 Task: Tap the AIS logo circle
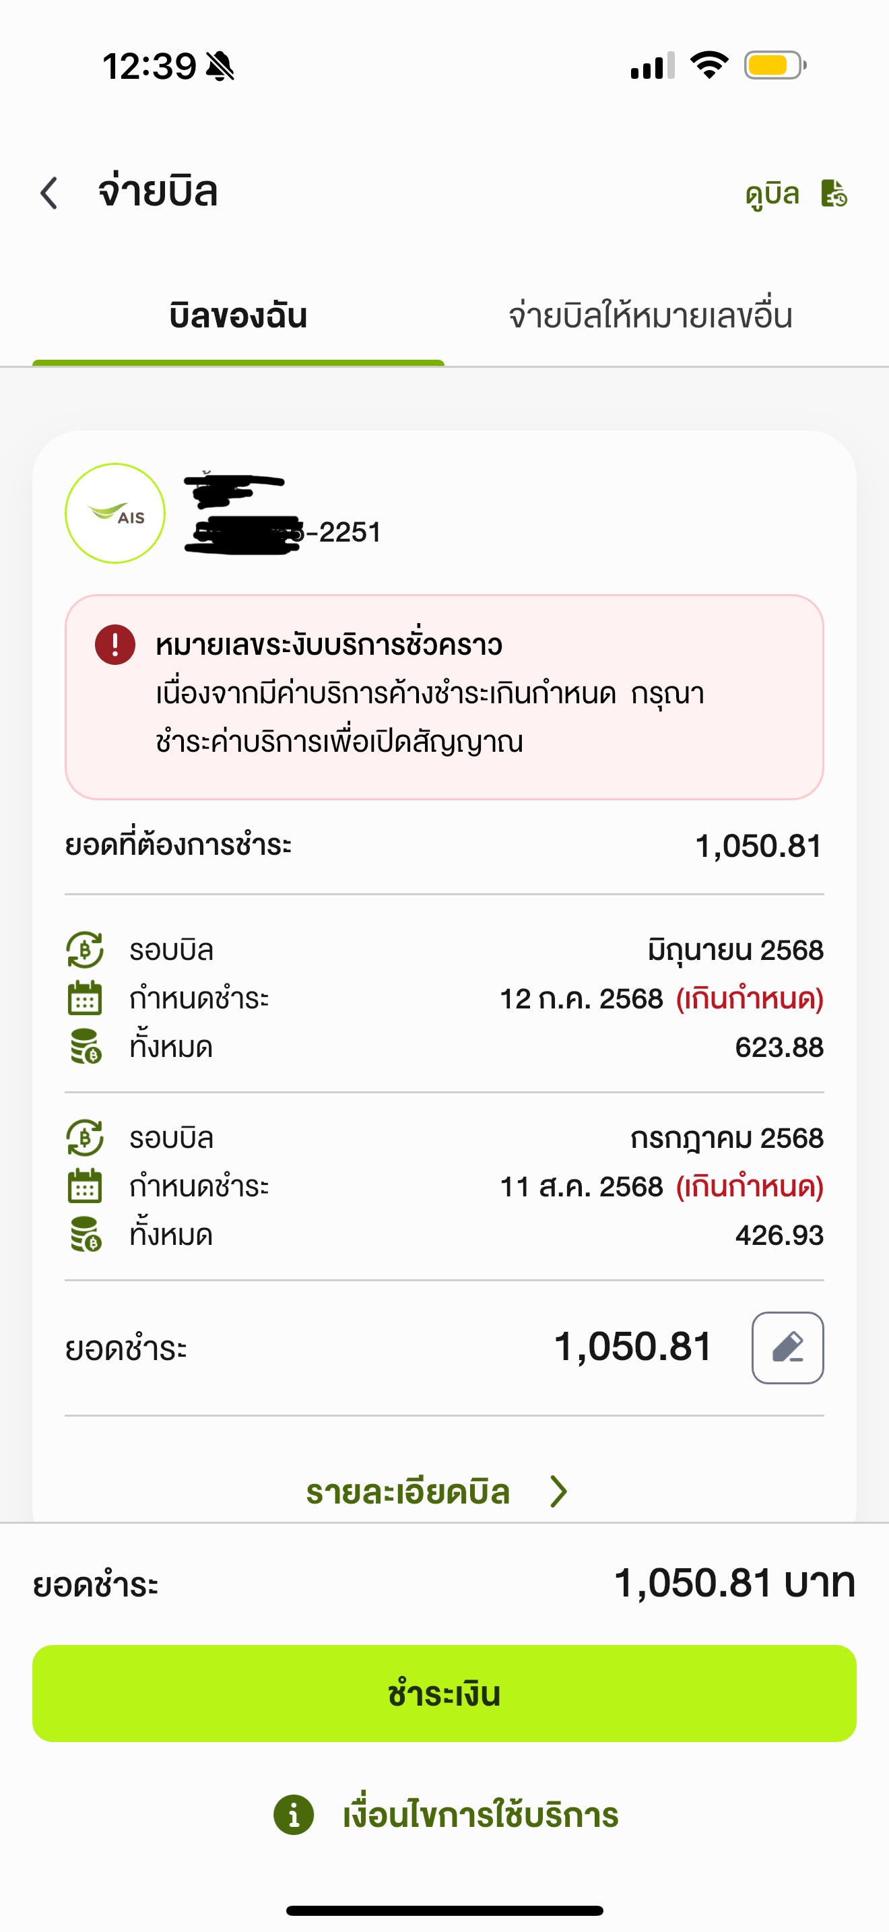[x=114, y=513]
